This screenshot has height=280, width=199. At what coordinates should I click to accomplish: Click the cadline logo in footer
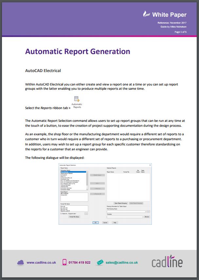tap(167, 261)
